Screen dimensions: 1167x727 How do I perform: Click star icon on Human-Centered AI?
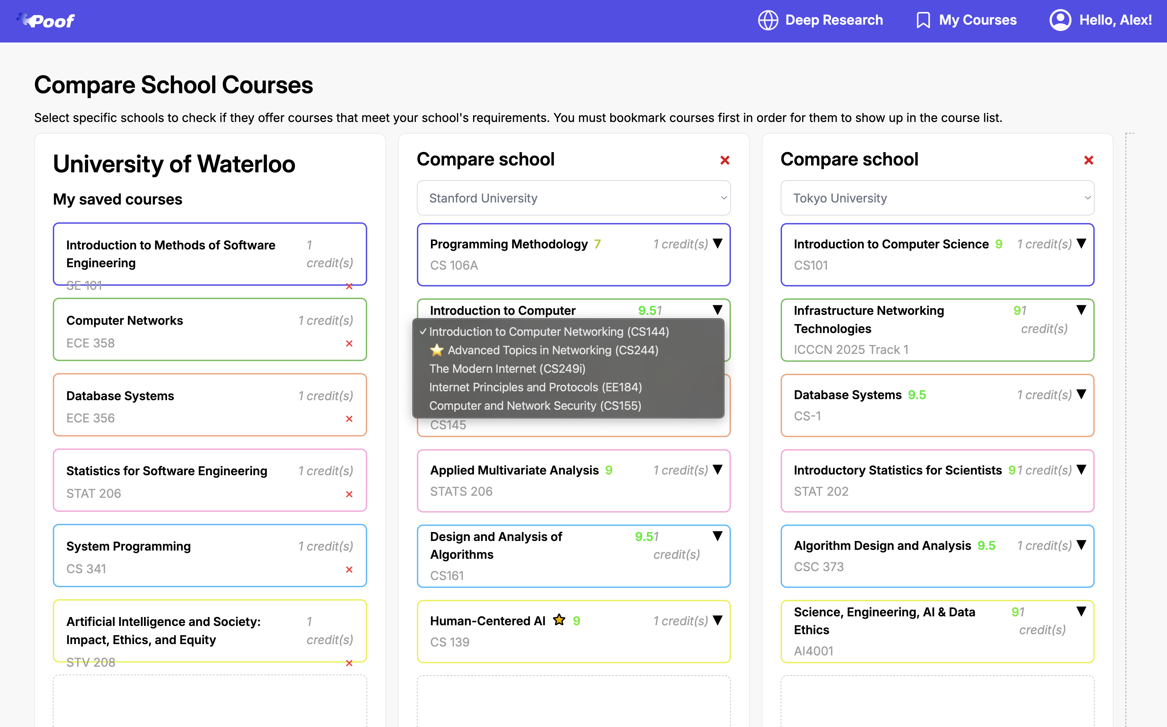tap(559, 620)
